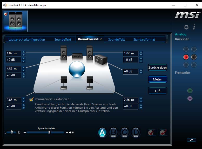Select sound profile A

tap(102, 132)
